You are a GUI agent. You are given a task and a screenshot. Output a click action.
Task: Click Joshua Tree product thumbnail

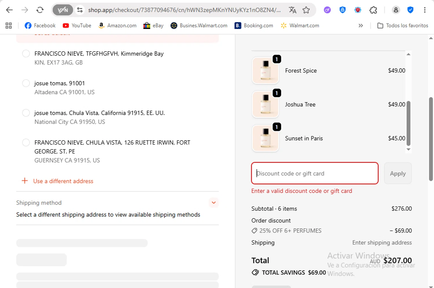[x=265, y=104]
